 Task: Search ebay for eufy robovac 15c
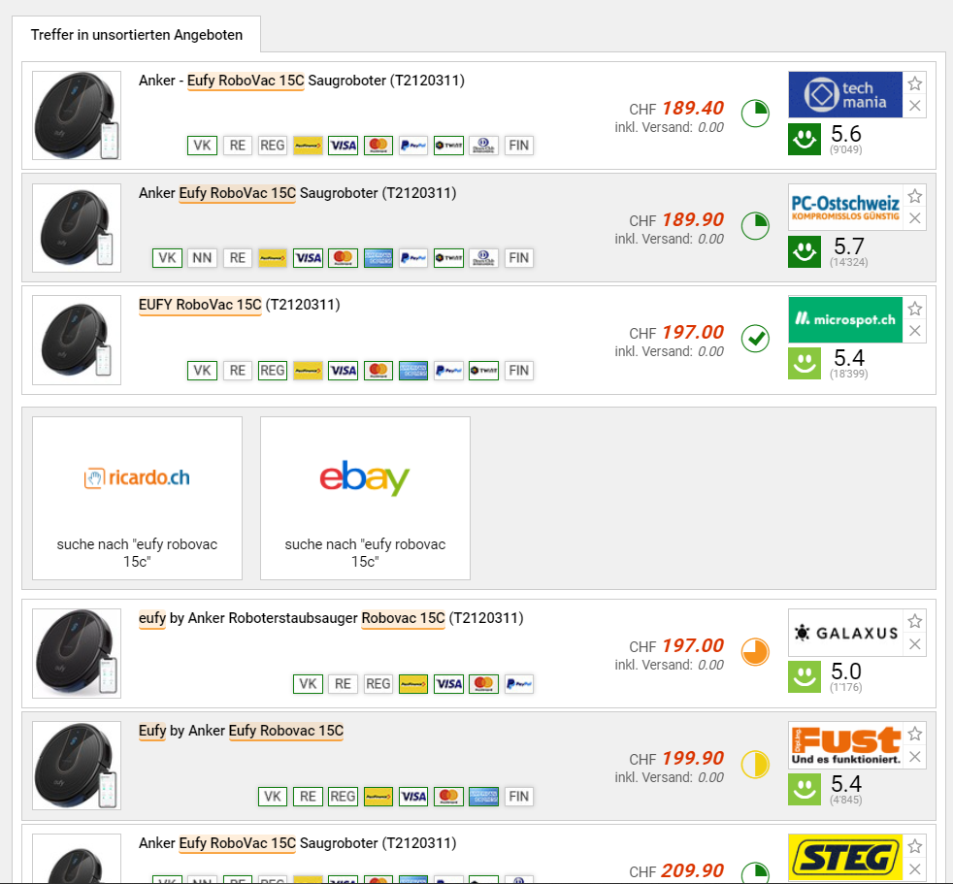coord(365,498)
